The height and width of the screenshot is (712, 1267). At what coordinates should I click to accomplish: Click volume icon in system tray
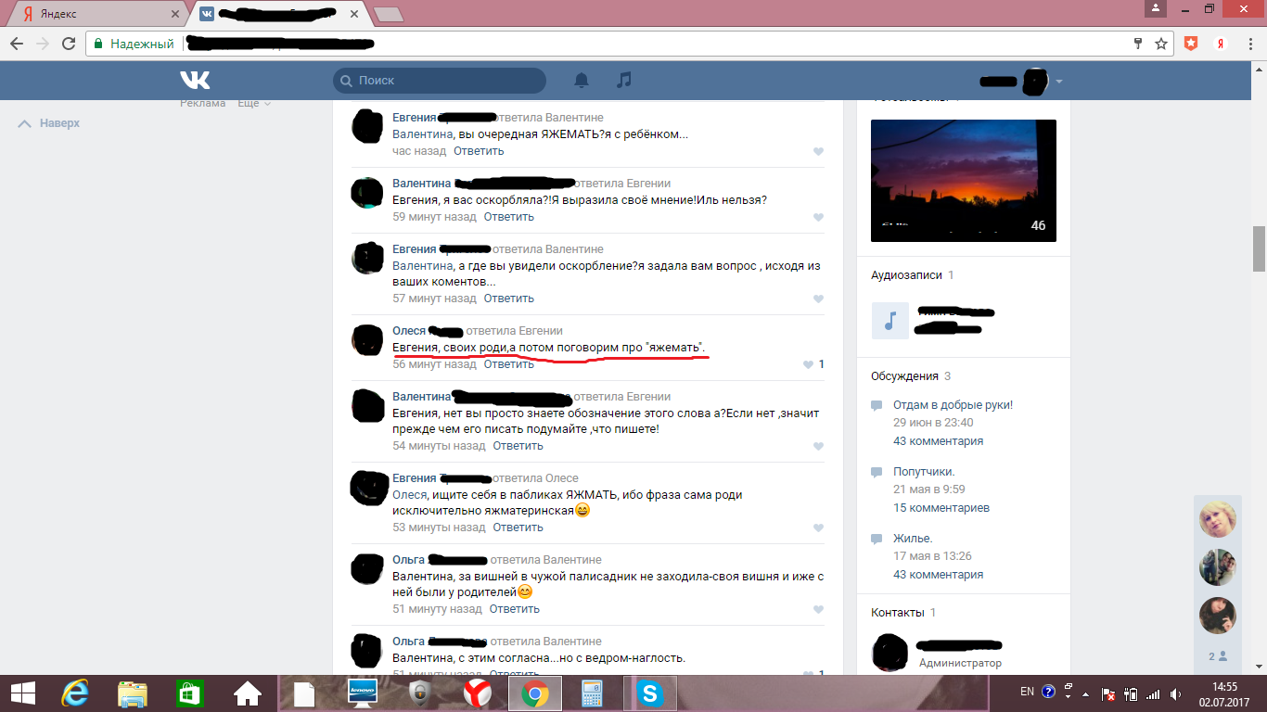(1176, 693)
